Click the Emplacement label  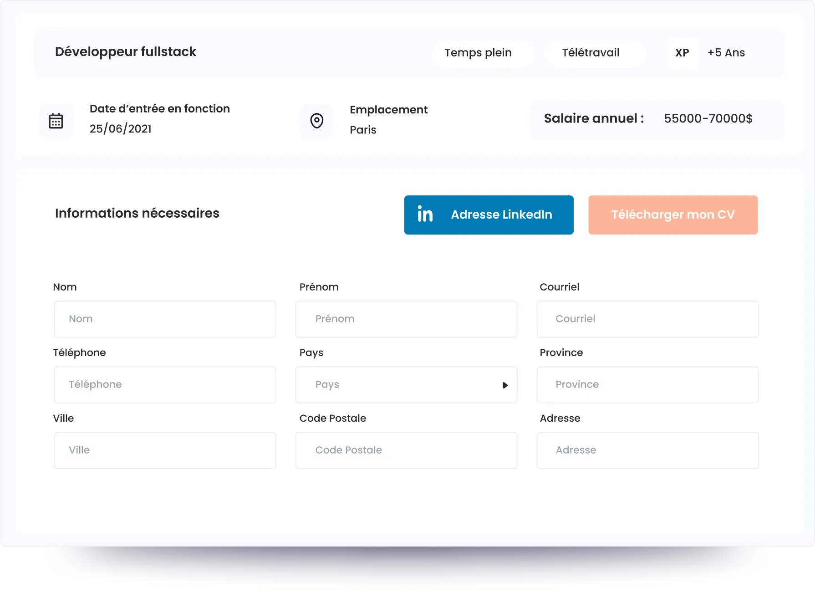tap(389, 110)
